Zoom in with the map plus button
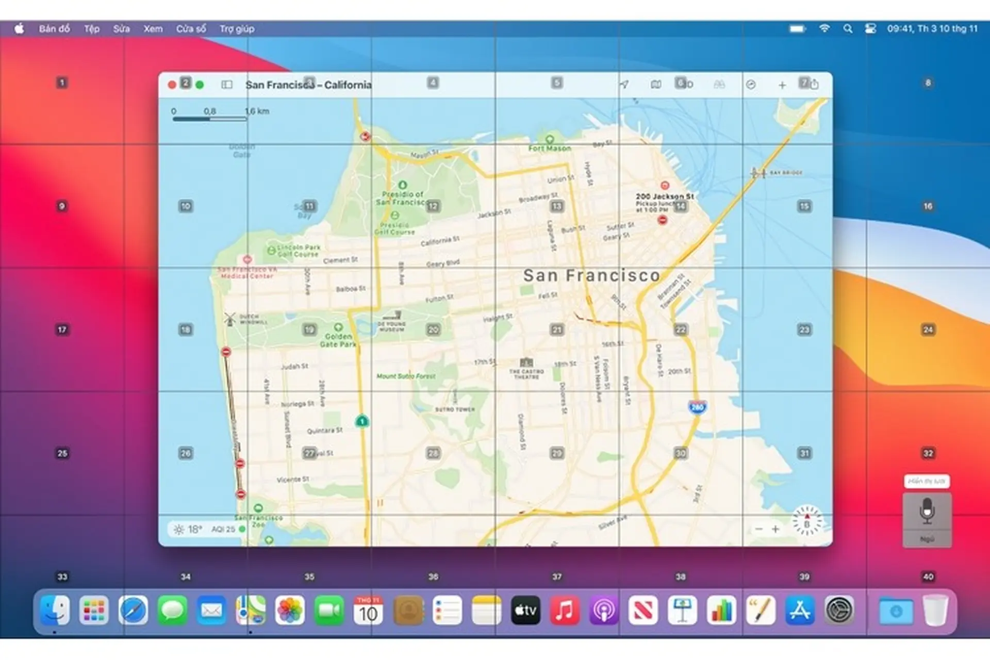This screenshot has height=660, width=990. pyautogui.click(x=775, y=529)
